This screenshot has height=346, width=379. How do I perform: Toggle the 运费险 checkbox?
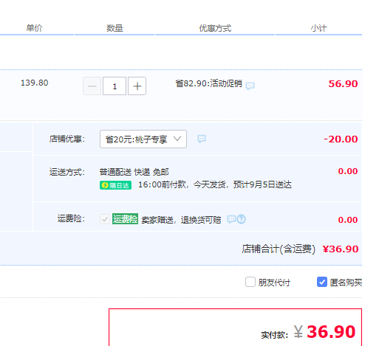pyautogui.click(x=105, y=219)
